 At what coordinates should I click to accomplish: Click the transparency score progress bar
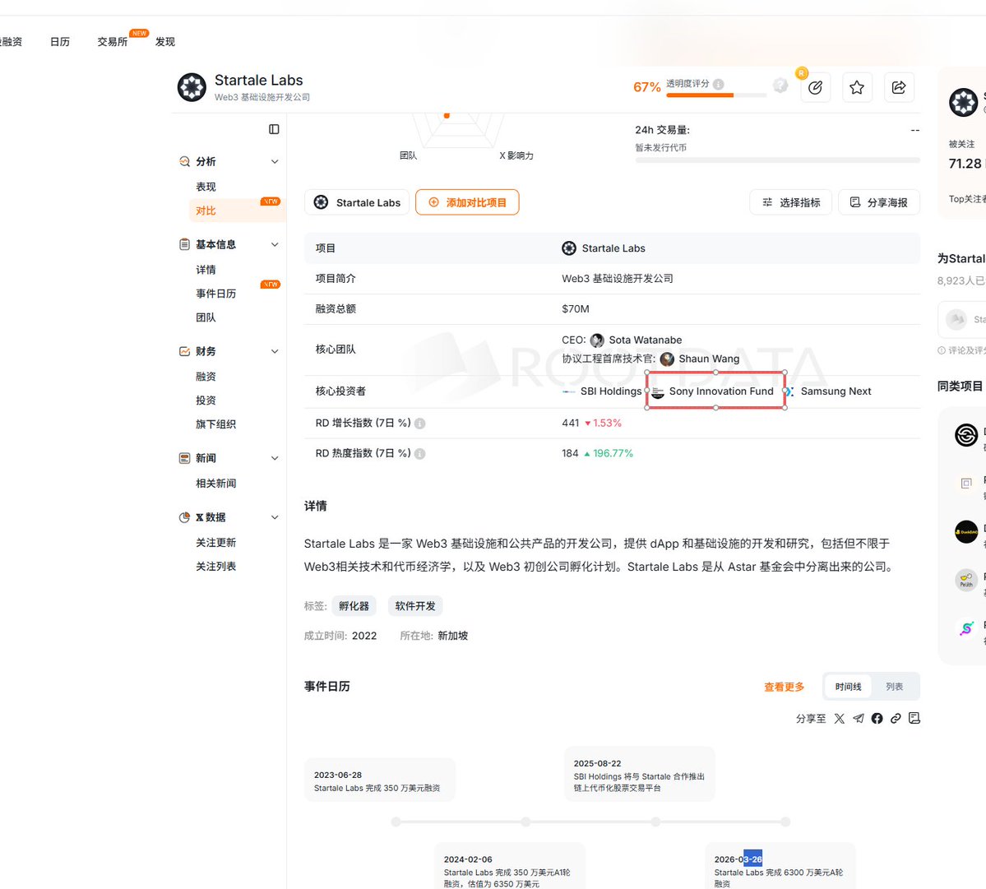[x=716, y=95]
